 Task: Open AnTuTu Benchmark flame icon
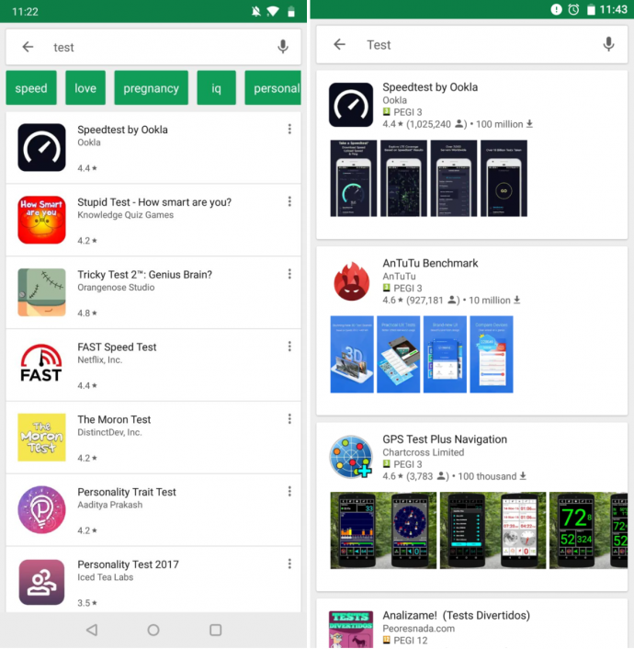tap(351, 280)
